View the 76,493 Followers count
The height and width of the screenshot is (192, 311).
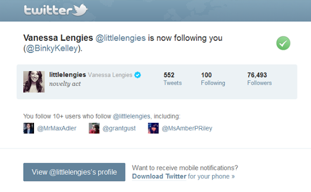pos(259,79)
